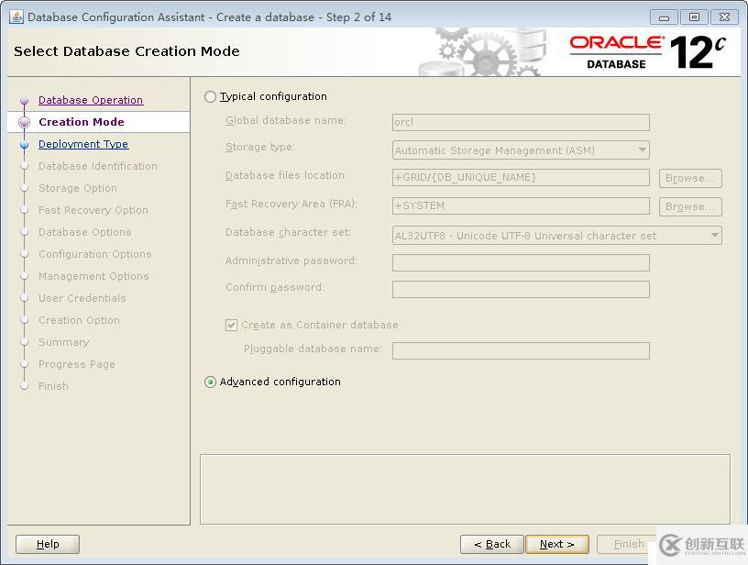The height and width of the screenshot is (565, 748).
Task: Click the Database Operation step bullet
Action: [x=25, y=101]
